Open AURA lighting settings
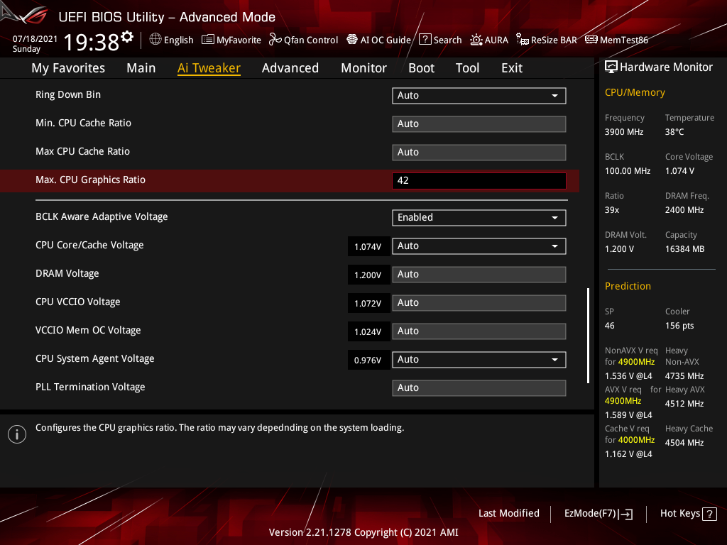 (x=489, y=40)
